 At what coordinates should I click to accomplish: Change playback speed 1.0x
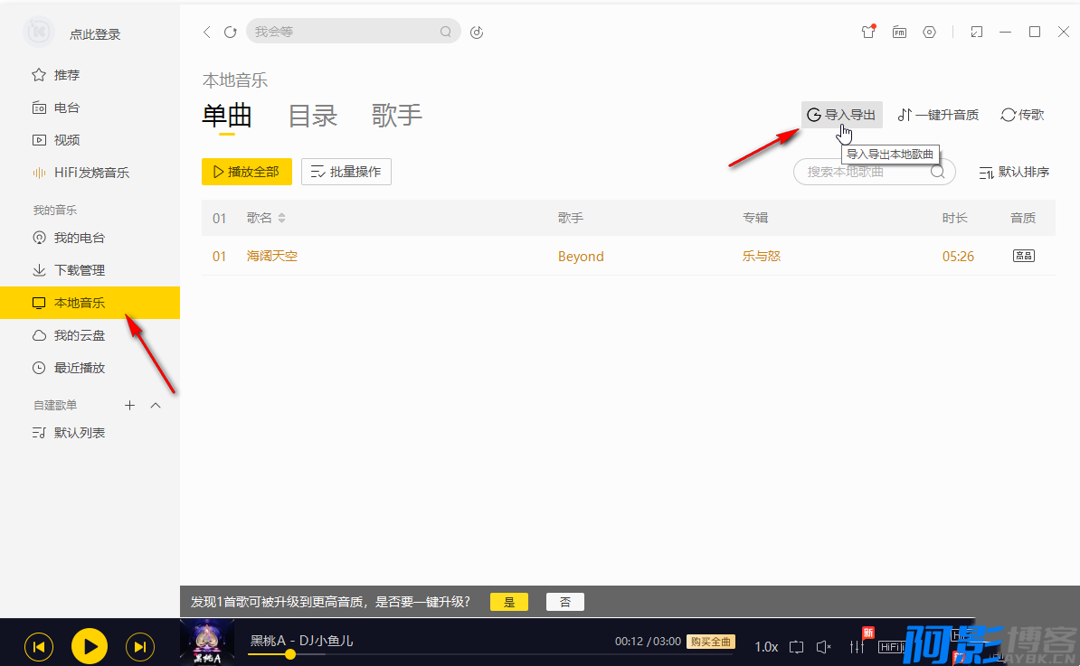coord(766,646)
